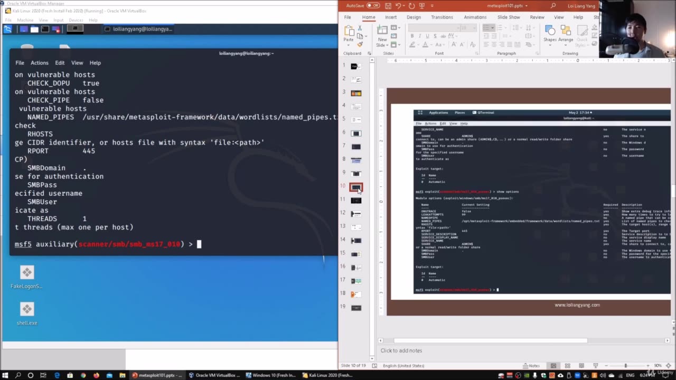
Task: Toggle the Notes pane button in status bar
Action: click(531, 366)
